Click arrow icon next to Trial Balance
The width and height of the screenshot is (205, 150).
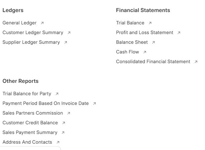coord(150,23)
